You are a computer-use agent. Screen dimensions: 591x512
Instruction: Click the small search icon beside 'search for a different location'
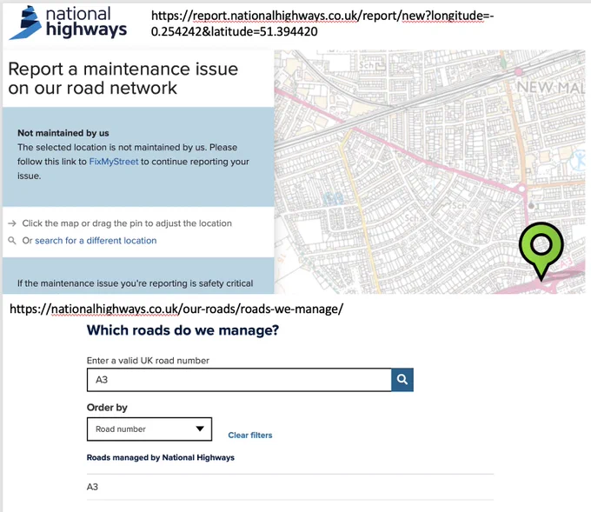point(12,241)
